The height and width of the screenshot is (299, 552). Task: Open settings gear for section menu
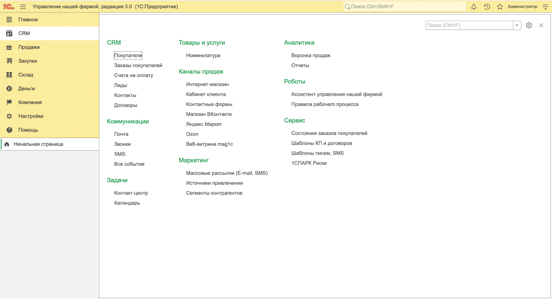529,25
